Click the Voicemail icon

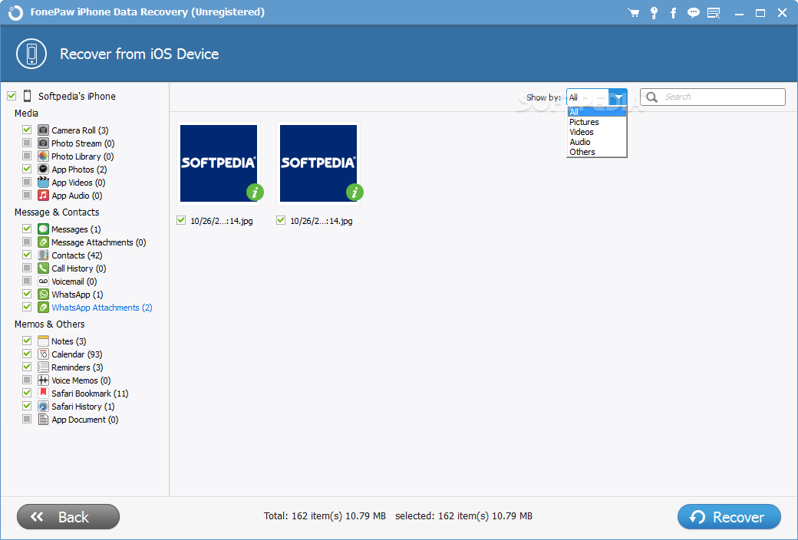pyautogui.click(x=43, y=281)
